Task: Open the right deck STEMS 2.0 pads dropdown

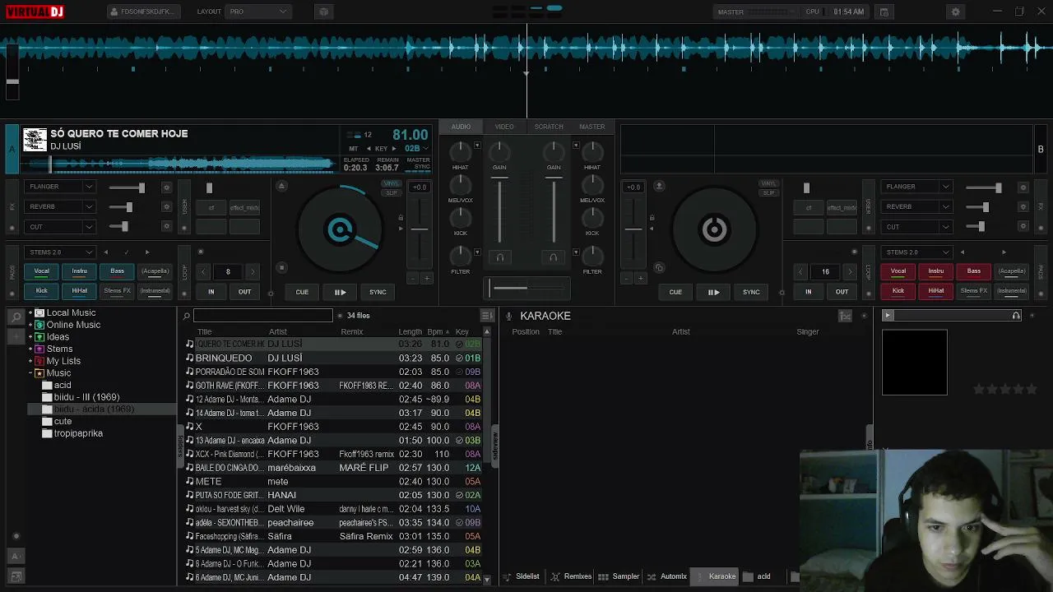Action: tap(917, 252)
